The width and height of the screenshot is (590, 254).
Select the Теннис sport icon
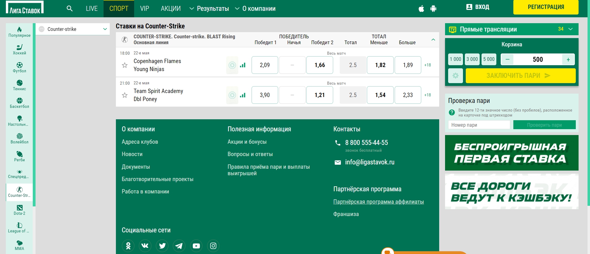(x=19, y=85)
